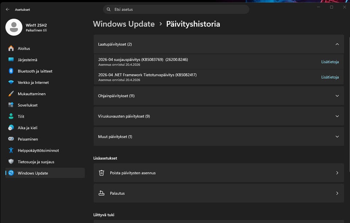Viewport: 350px width, 223px height.
Task: Click the Lisäasetukset heading
Action: (105, 158)
